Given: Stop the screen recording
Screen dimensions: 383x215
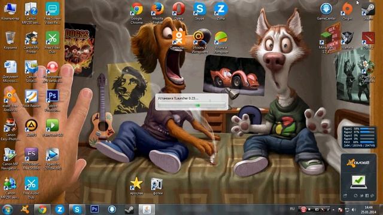Looking at the screenshot, I should [310, 210].
